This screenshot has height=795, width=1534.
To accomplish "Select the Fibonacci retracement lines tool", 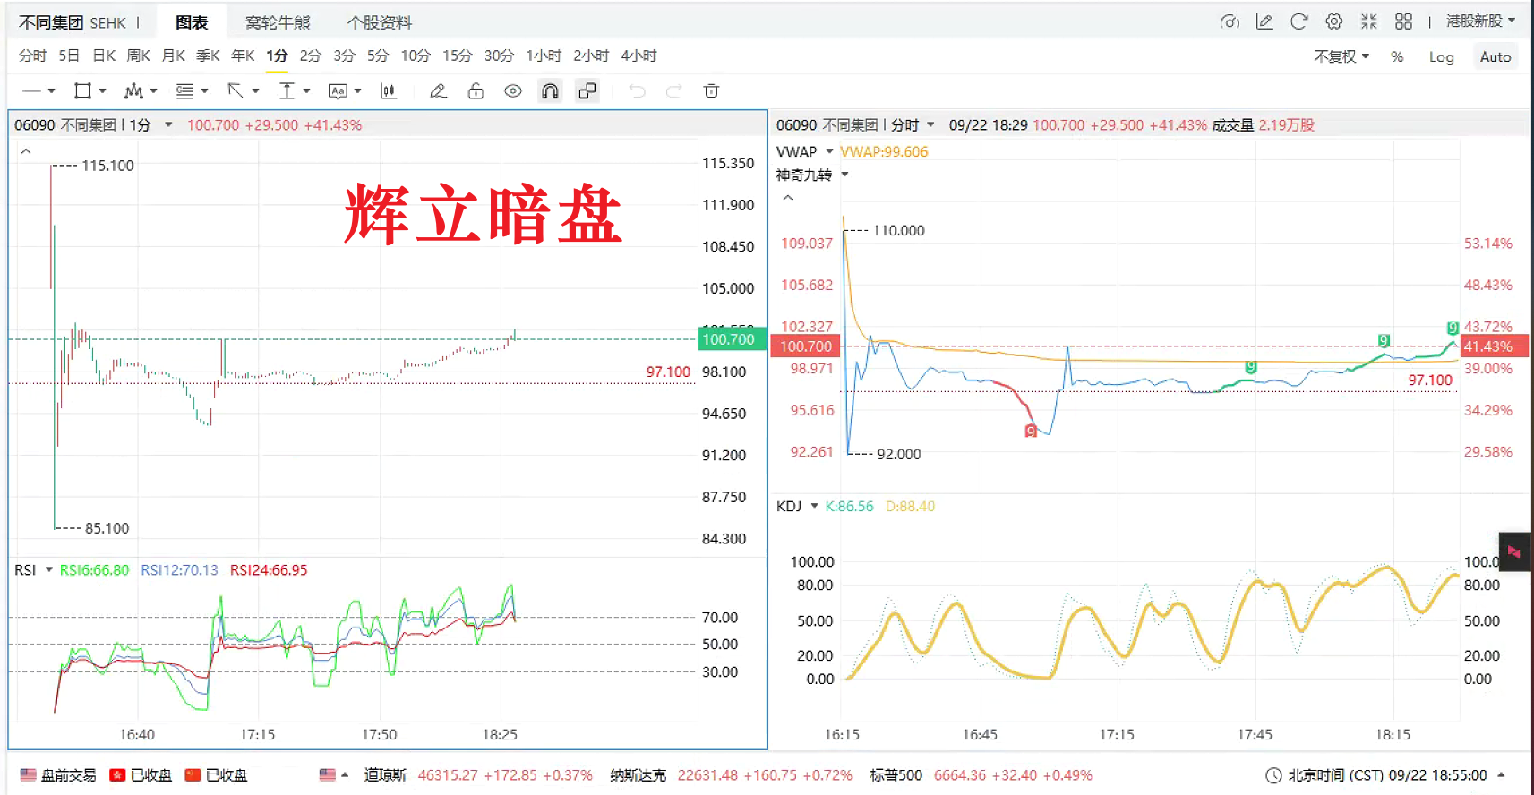I will (x=184, y=91).
